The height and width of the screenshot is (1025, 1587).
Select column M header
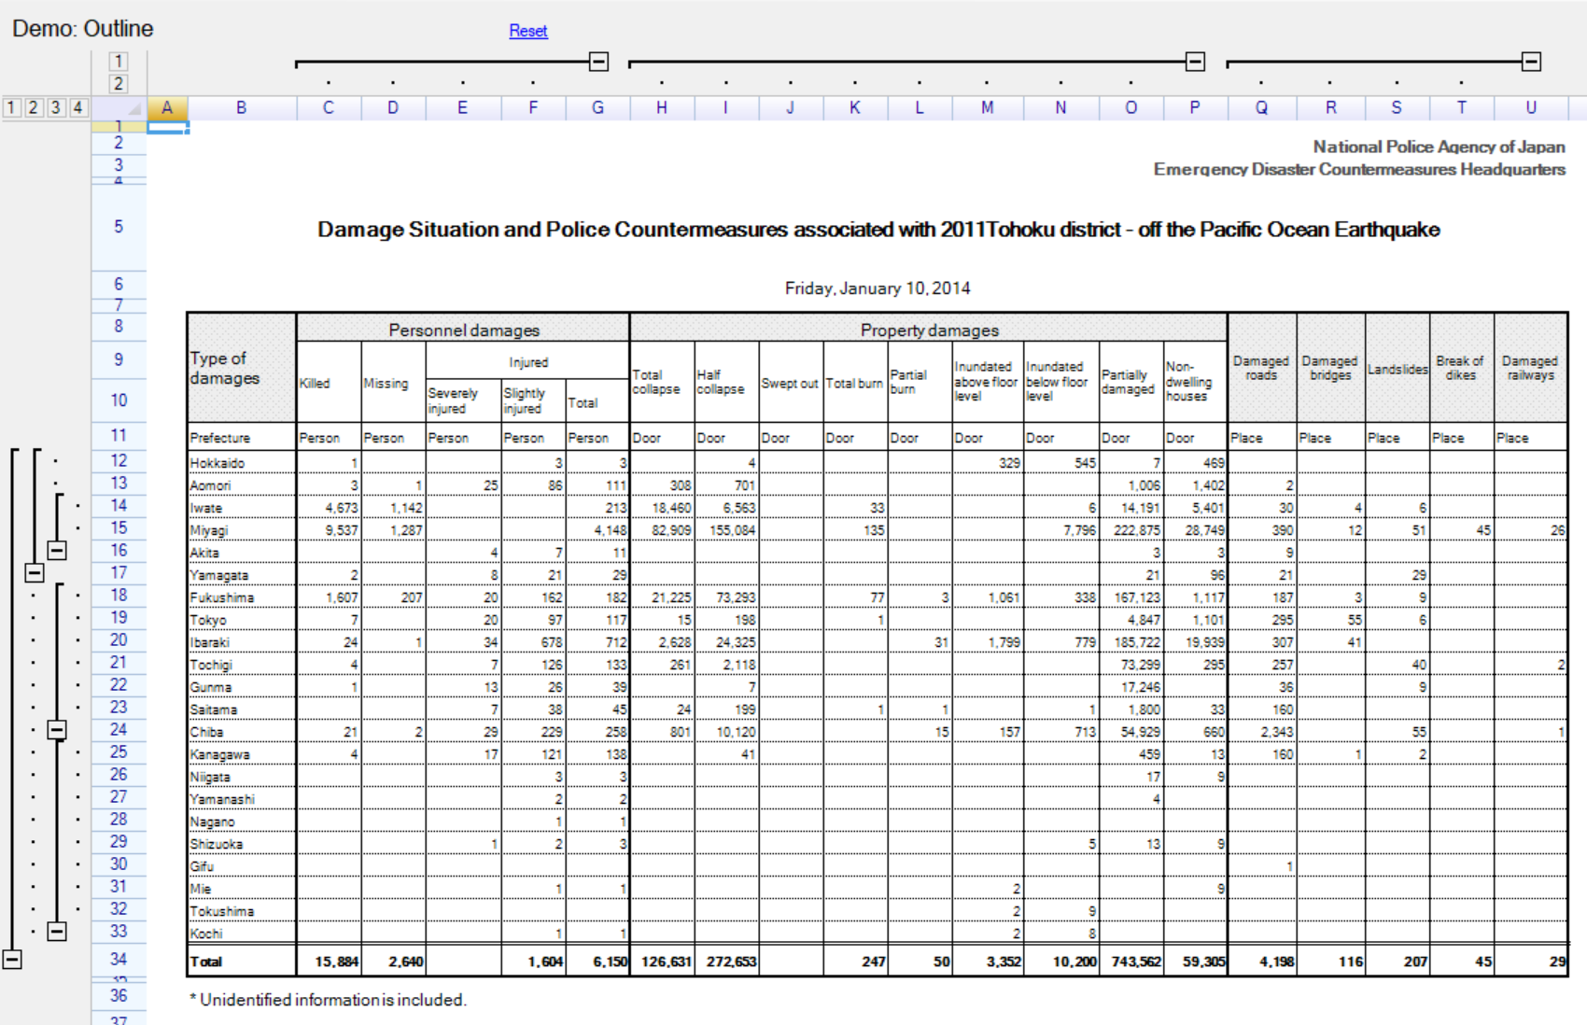[x=988, y=107]
